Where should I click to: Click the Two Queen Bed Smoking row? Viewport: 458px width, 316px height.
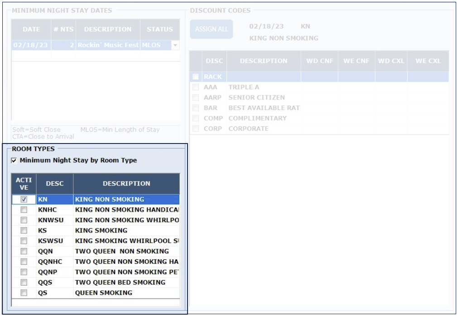coord(120,282)
